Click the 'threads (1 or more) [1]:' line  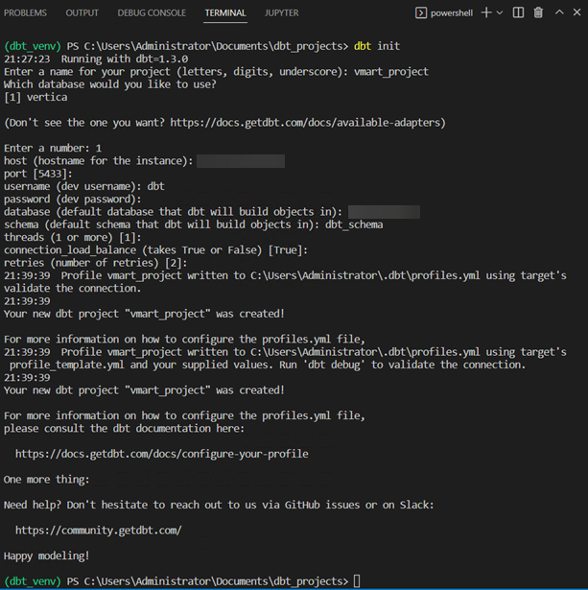73,238
